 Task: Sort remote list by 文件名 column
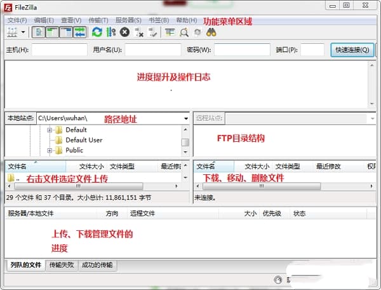point(214,167)
